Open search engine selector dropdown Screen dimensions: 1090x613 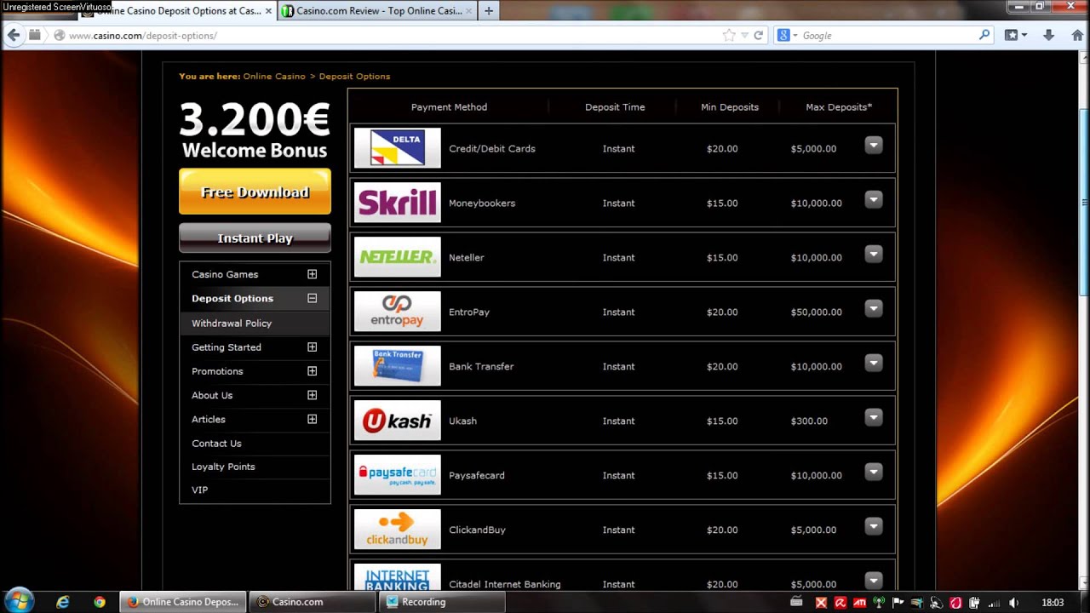point(788,35)
